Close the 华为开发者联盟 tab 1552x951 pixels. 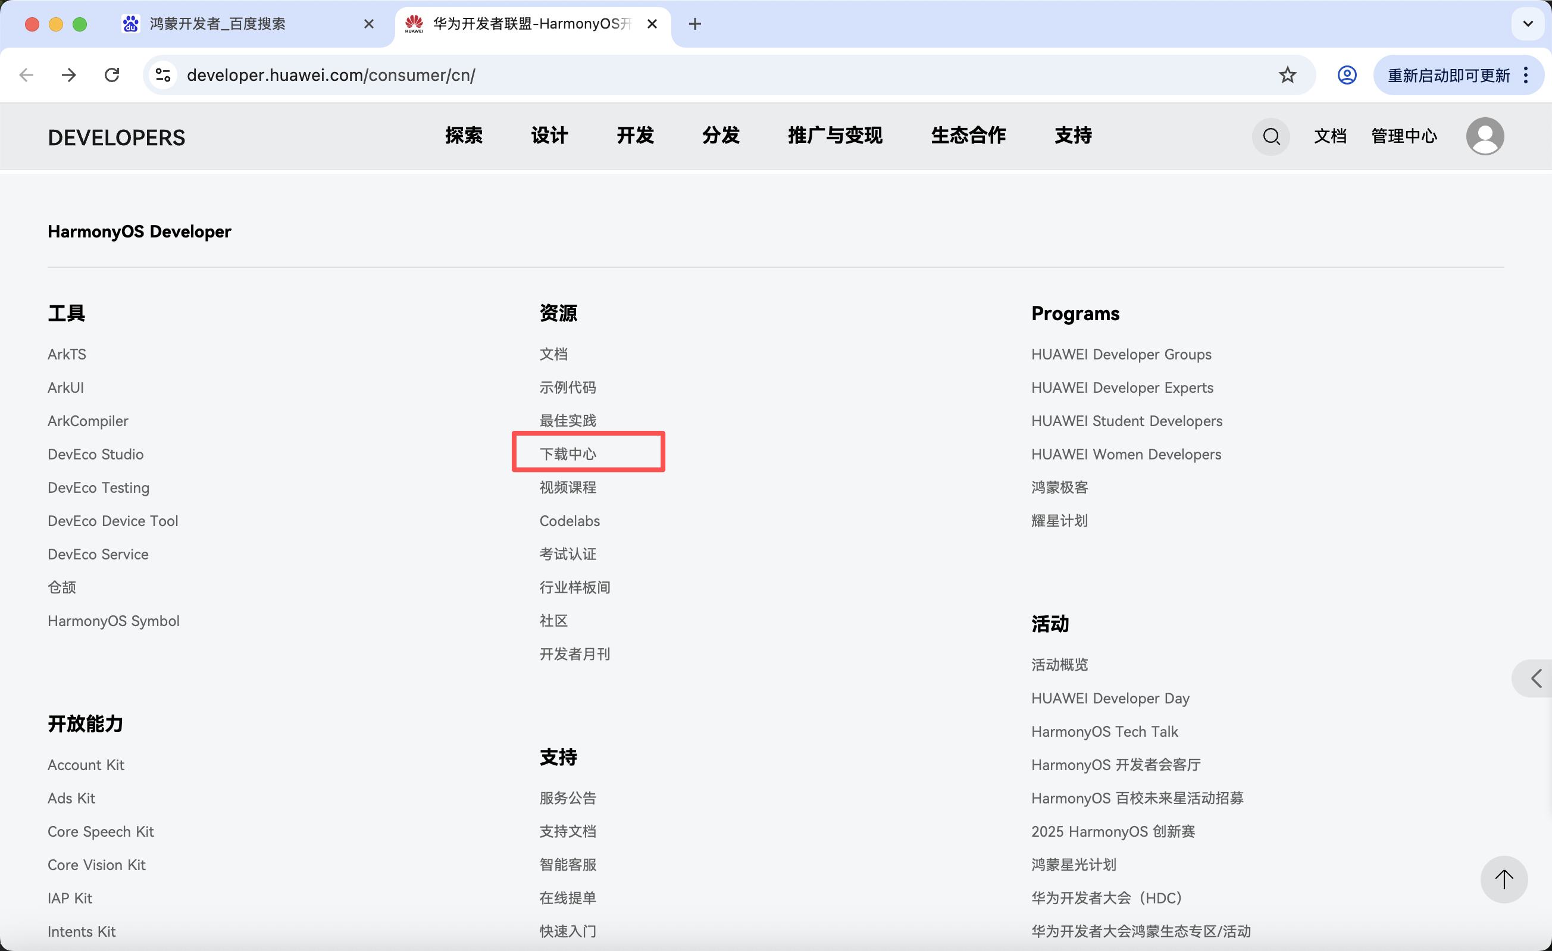click(x=653, y=24)
